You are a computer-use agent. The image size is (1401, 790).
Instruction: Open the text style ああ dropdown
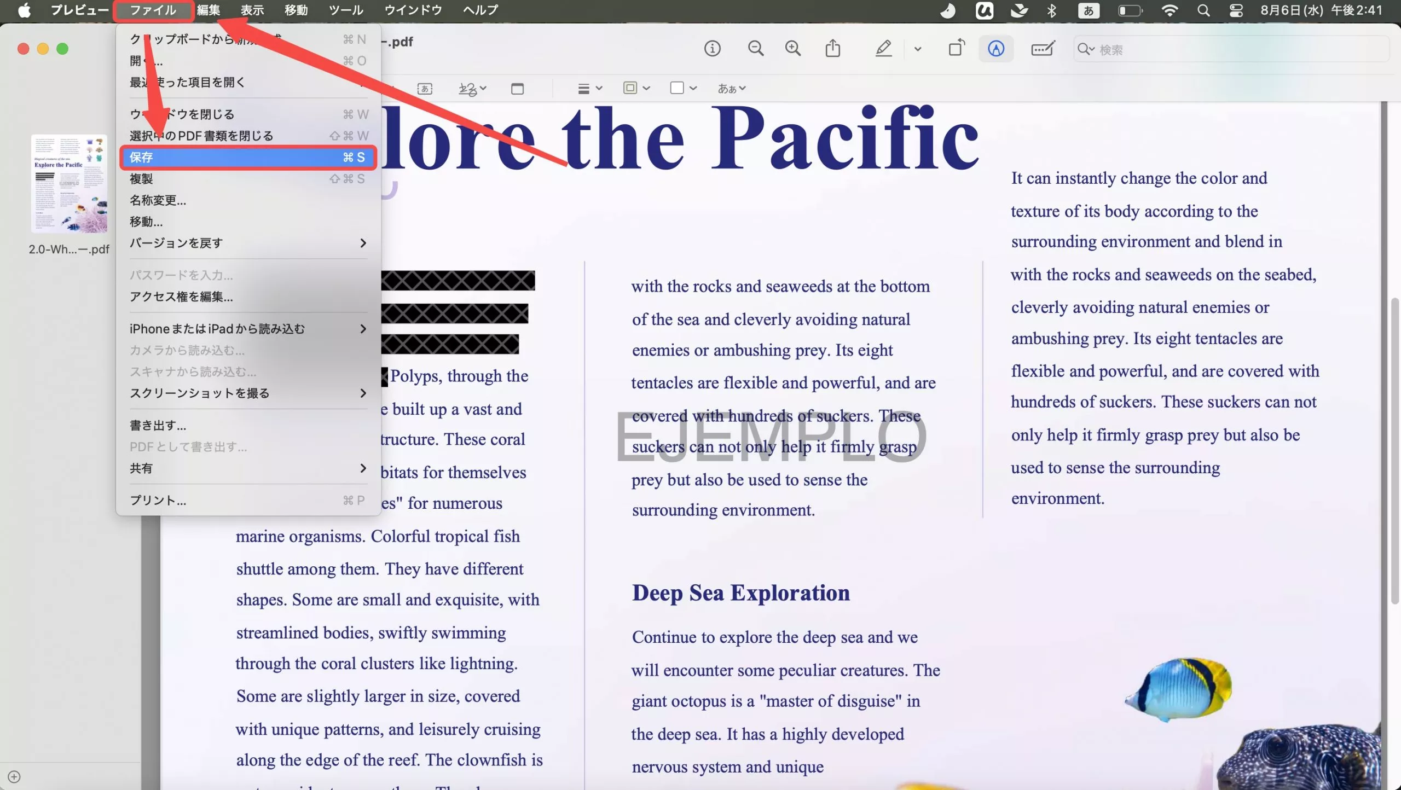pyautogui.click(x=732, y=89)
